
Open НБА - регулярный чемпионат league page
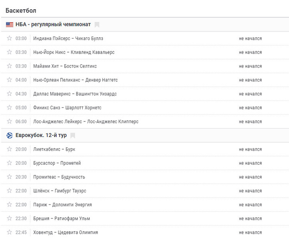[53, 25]
